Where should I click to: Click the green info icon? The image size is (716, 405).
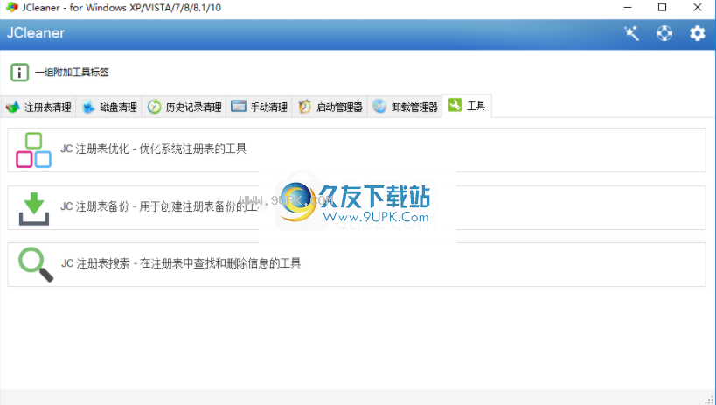tap(19, 73)
